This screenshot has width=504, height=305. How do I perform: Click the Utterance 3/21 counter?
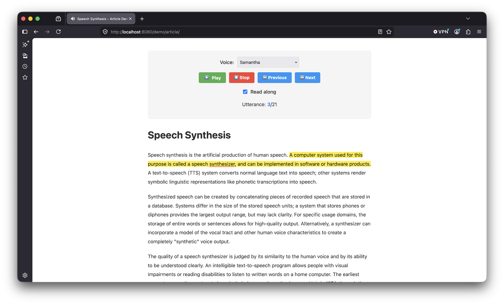pyautogui.click(x=259, y=104)
